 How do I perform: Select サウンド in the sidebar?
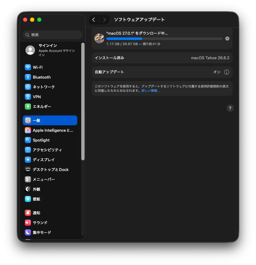[x=50, y=223]
